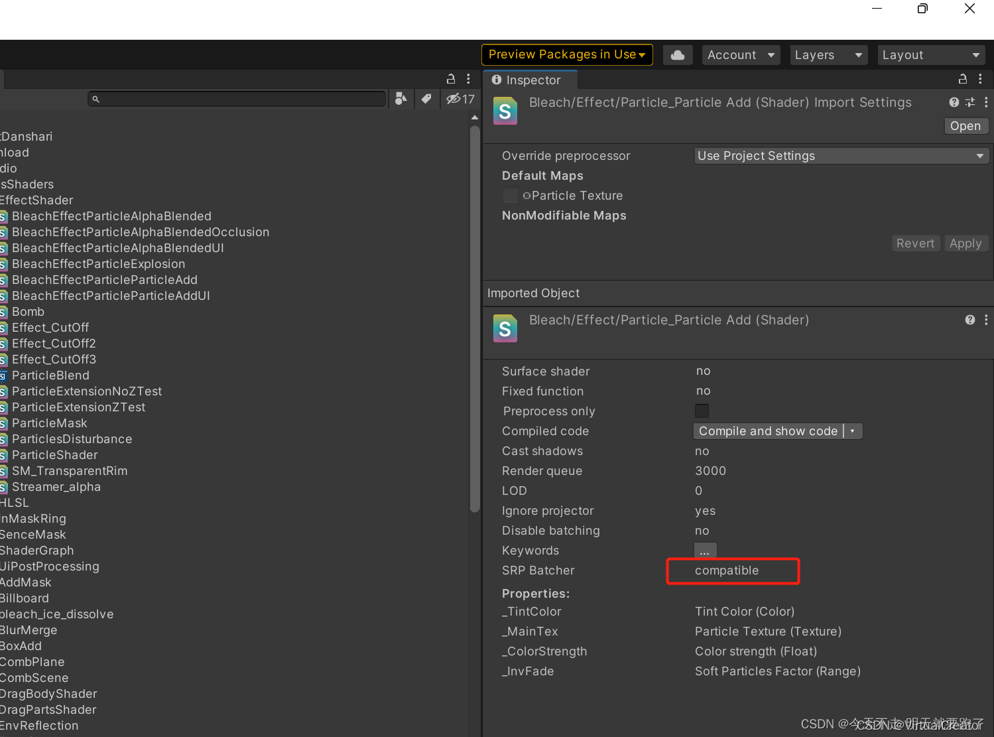Select the search-by-label tag icon
The image size is (994, 737).
(426, 98)
